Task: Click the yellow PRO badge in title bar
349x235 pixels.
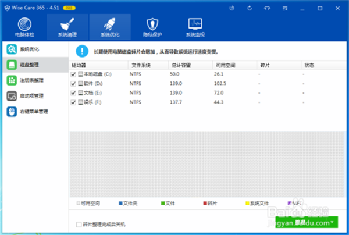Action: point(69,8)
